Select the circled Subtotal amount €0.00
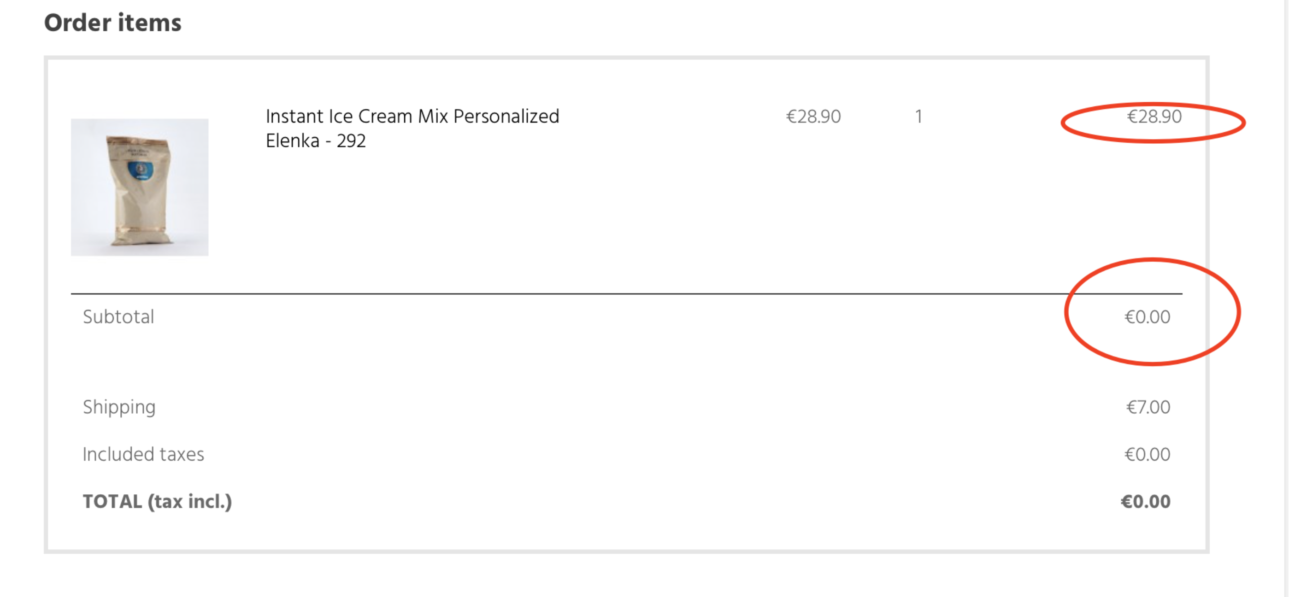Screen dimensions: 1295x597 point(1147,316)
